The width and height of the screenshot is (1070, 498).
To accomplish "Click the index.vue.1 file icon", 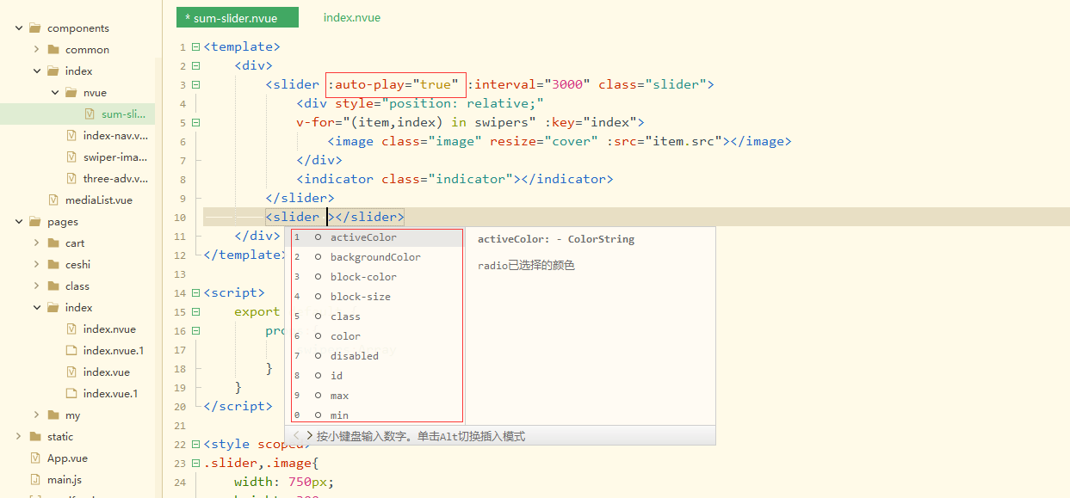I will [x=71, y=394].
